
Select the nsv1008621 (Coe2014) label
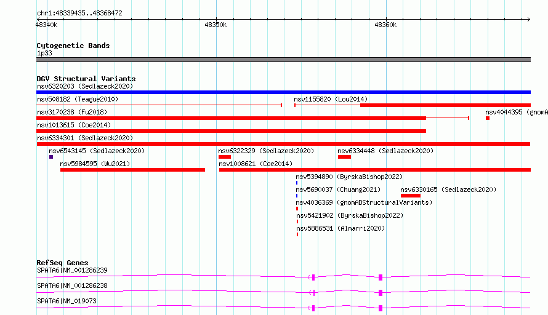[256, 164]
